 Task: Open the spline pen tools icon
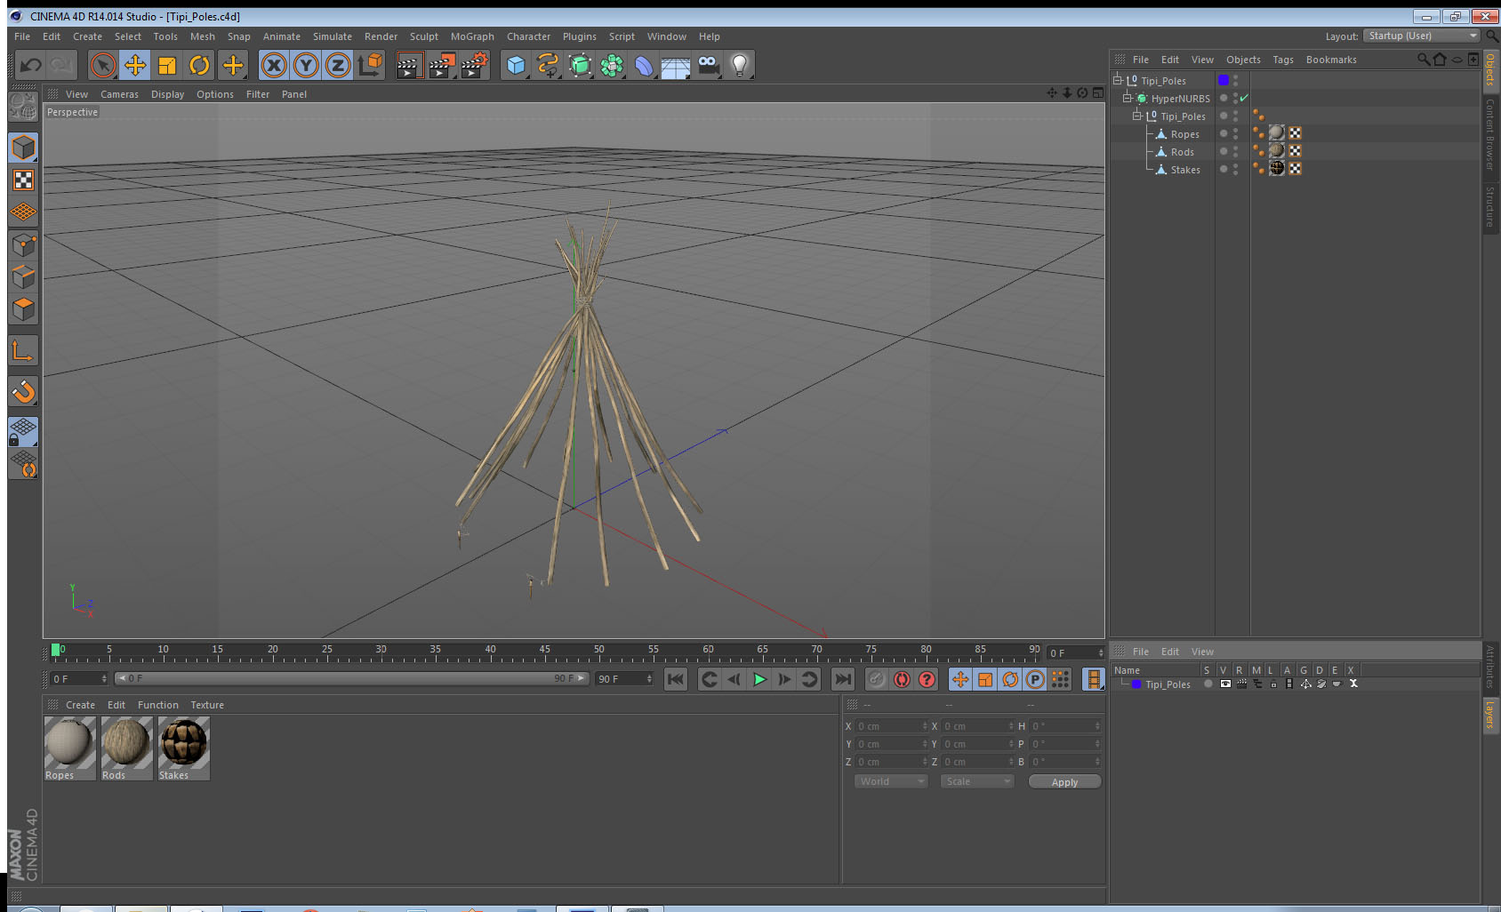pyautogui.click(x=548, y=65)
